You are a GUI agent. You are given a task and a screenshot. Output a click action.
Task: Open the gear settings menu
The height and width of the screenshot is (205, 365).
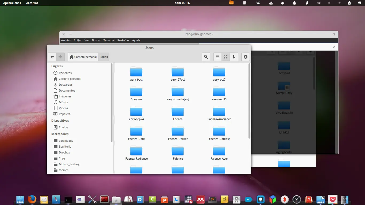tap(246, 57)
